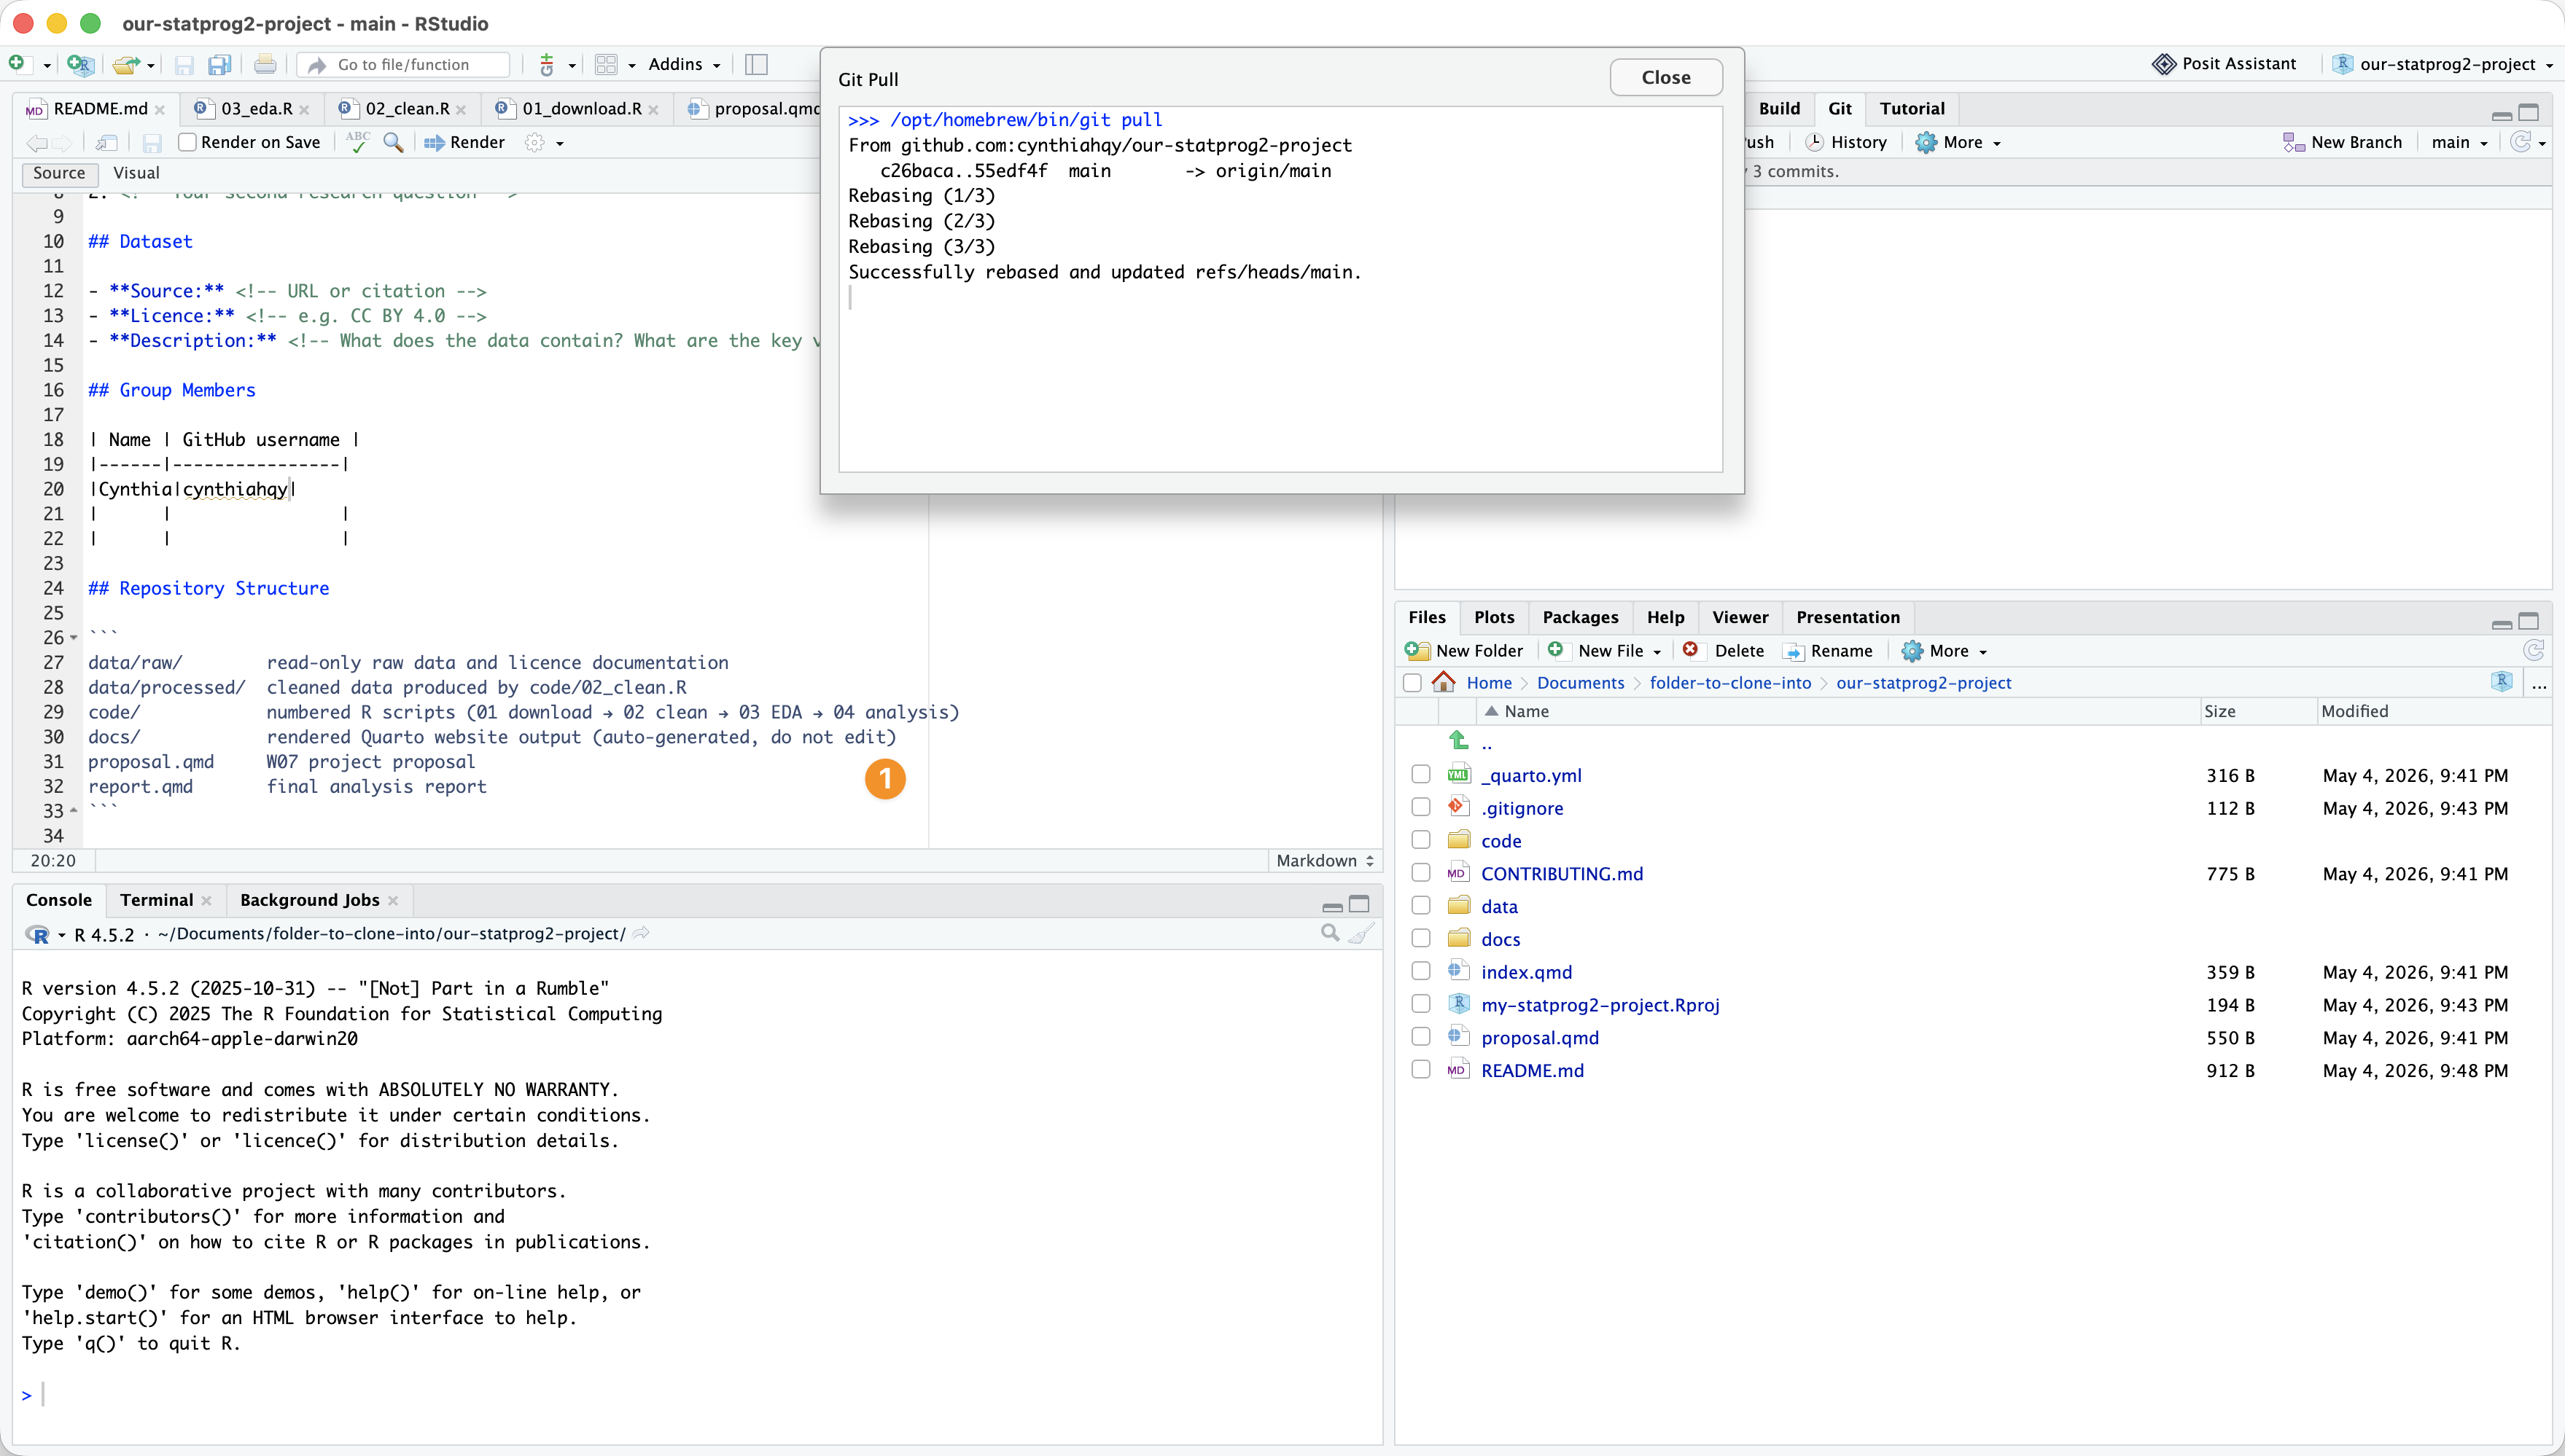This screenshot has height=1456, width=2565.
Task: Close the Git Pull dialog
Action: pyautogui.click(x=1666, y=77)
